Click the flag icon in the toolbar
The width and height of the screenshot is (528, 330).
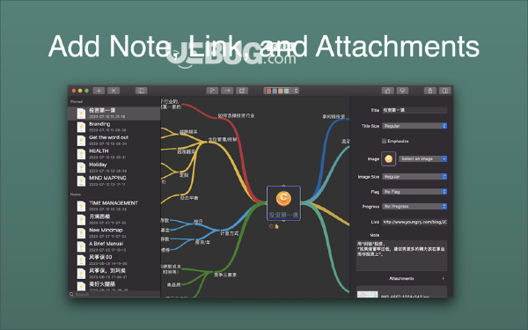click(x=212, y=91)
